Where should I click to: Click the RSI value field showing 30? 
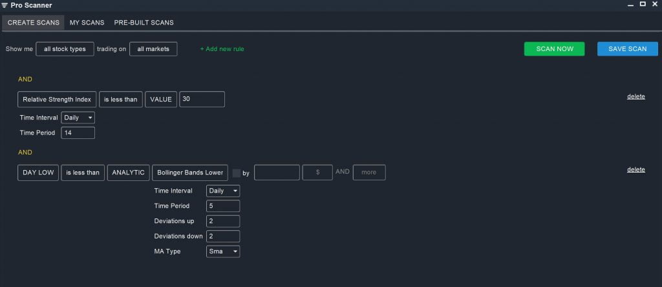pos(202,99)
